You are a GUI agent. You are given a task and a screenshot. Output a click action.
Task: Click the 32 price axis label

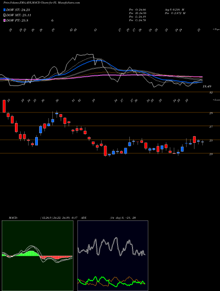pyautogui.click(x=211, y=93)
